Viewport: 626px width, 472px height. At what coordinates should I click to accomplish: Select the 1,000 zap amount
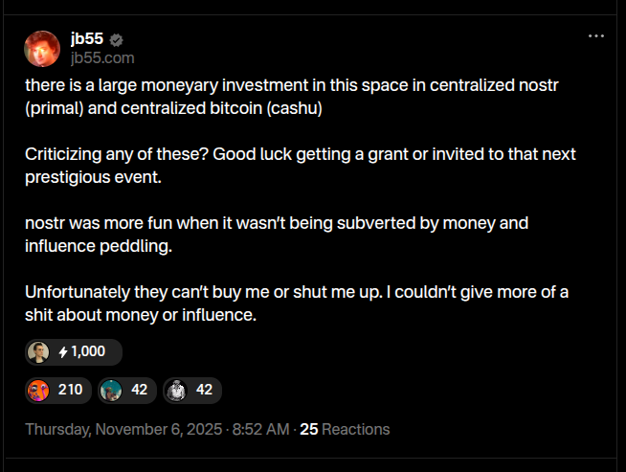(88, 351)
